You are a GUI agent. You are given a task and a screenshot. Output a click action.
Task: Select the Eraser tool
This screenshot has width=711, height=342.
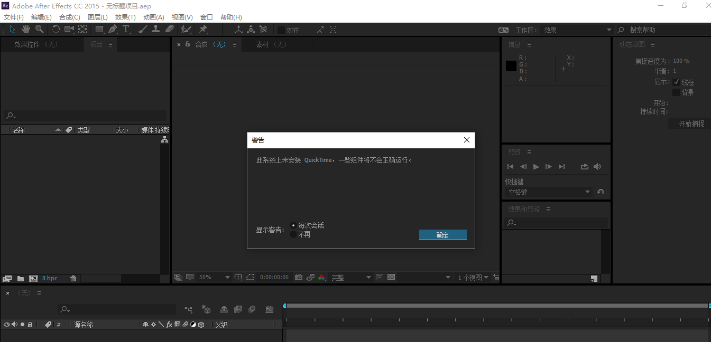[169, 30]
